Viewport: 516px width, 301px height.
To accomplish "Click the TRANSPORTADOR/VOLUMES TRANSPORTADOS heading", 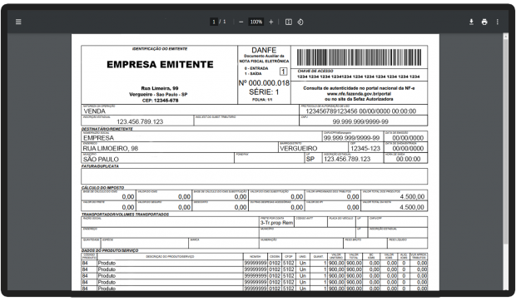I will [125, 215].
